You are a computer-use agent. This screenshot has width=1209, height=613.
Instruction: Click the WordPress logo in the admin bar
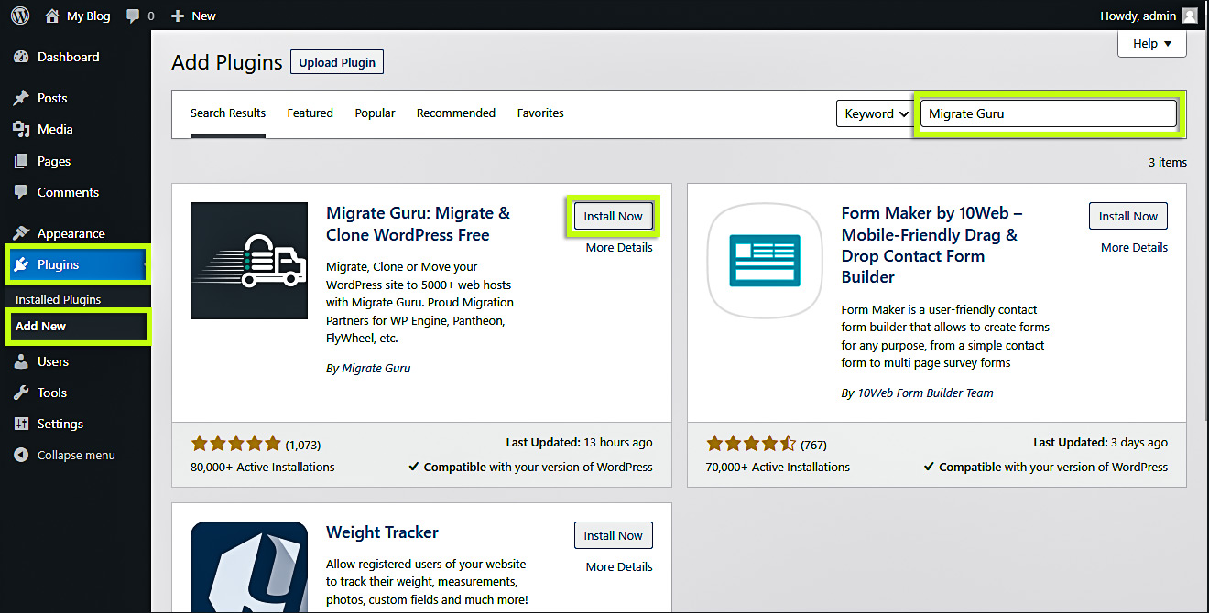click(19, 15)
